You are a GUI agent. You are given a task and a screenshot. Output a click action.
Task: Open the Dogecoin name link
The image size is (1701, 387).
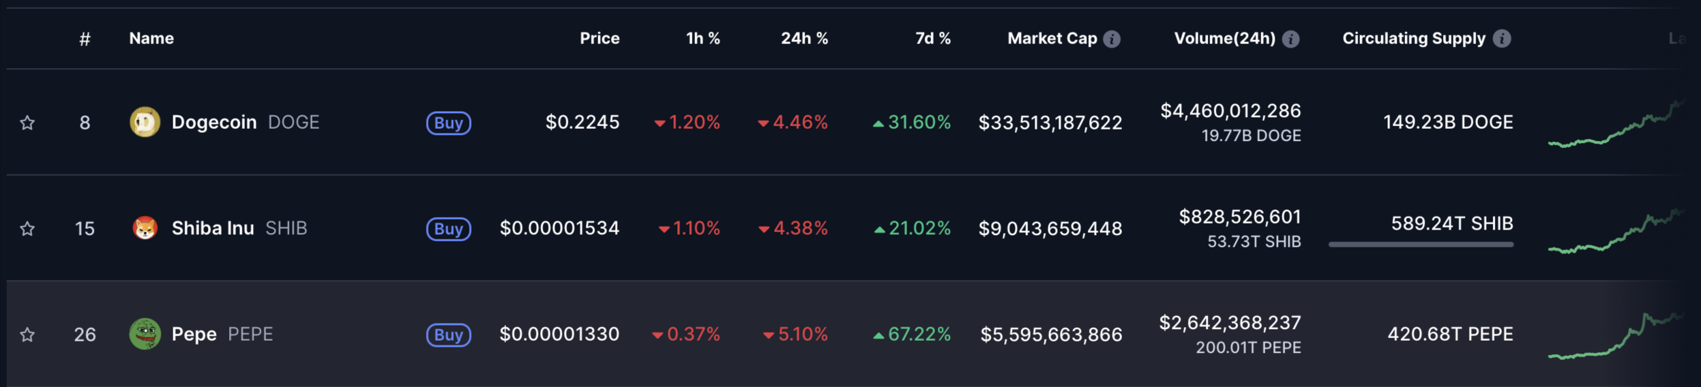(x=214, y=123)
